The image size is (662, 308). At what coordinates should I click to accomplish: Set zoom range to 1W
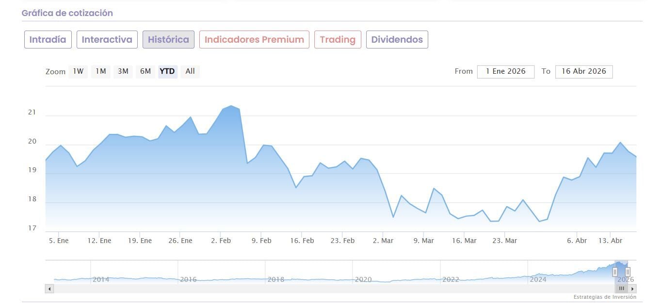pyautogui.click(x=78, y=71)
